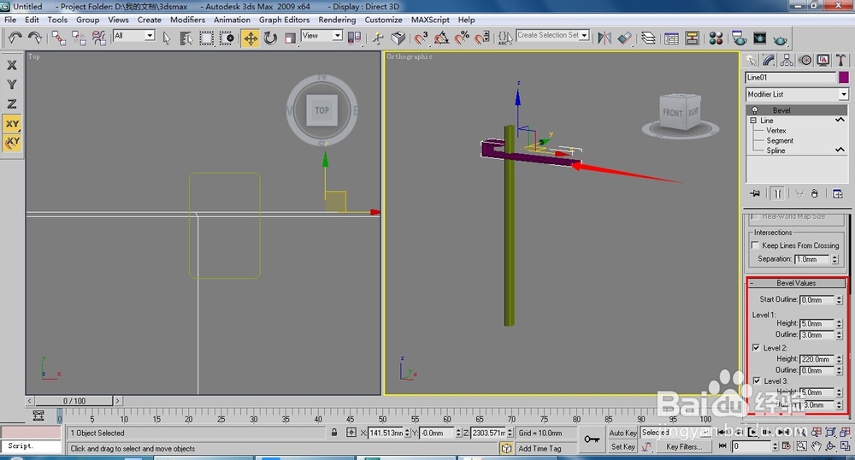This screenshot has width=855, height=460.
Task: Open the Graph Editors menu
Action: click(284, 20)
